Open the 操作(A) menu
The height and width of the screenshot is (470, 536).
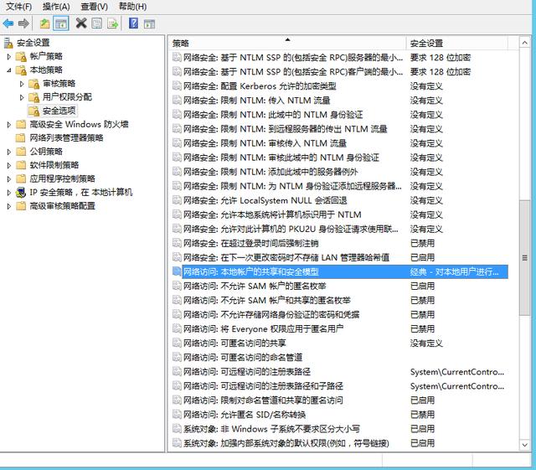click(56, 7)
